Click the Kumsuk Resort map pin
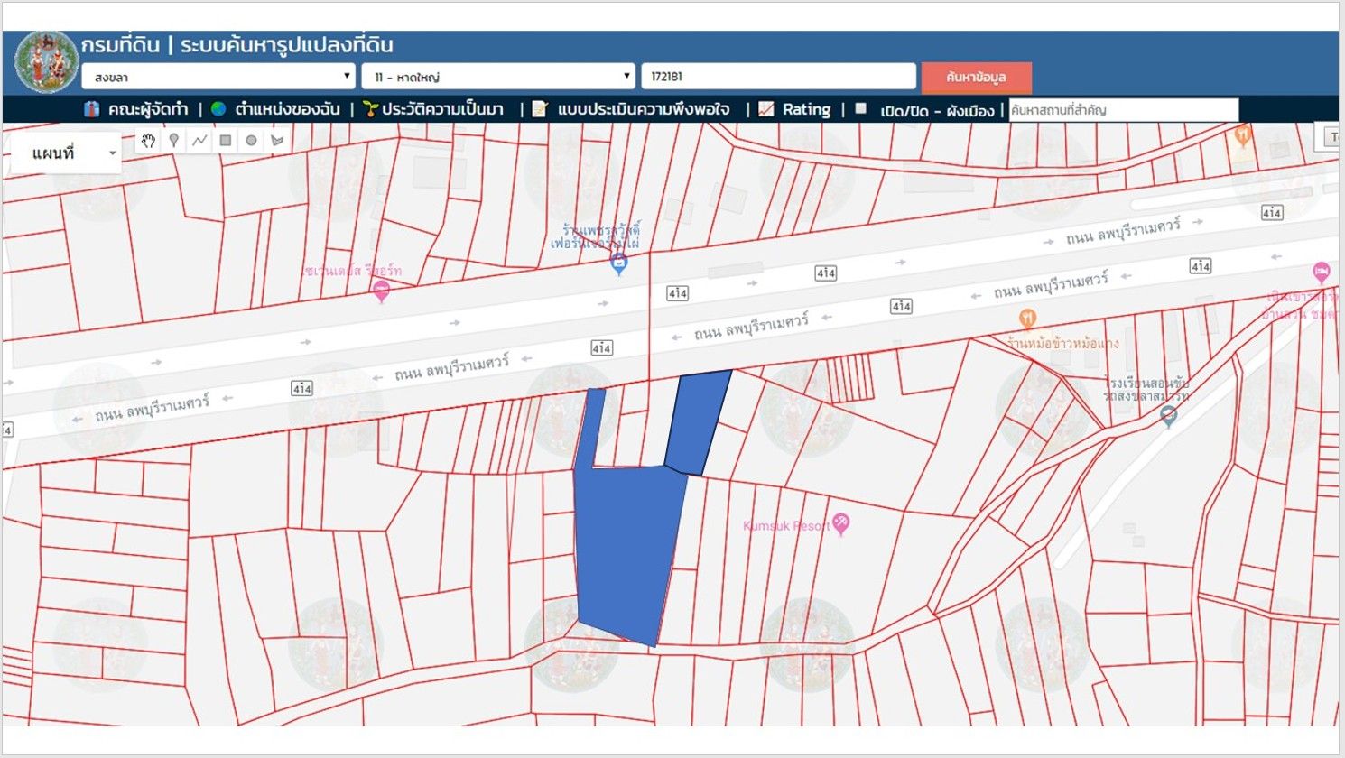1345x758 pixels. click(841, 523)
